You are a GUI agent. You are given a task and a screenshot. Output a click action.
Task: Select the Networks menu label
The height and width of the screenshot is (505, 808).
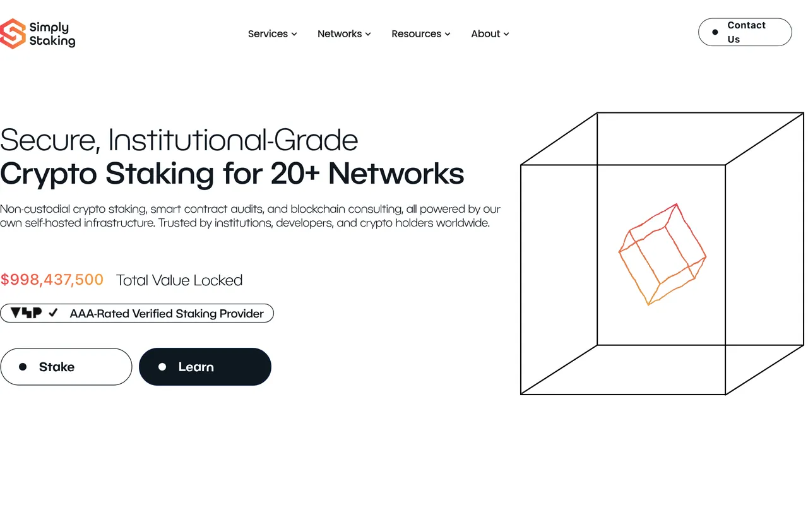[x=340, y=34]
